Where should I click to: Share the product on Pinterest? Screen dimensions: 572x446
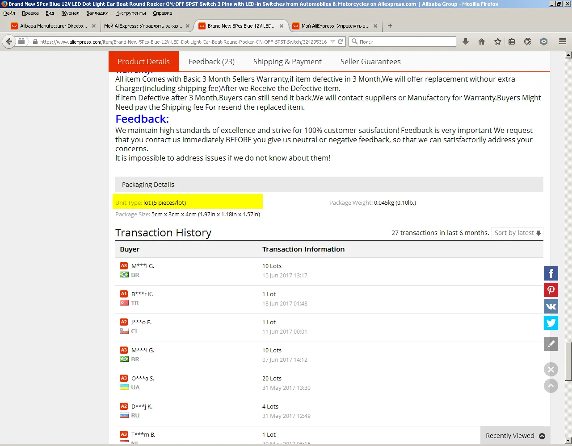click(x=551, y=290)
